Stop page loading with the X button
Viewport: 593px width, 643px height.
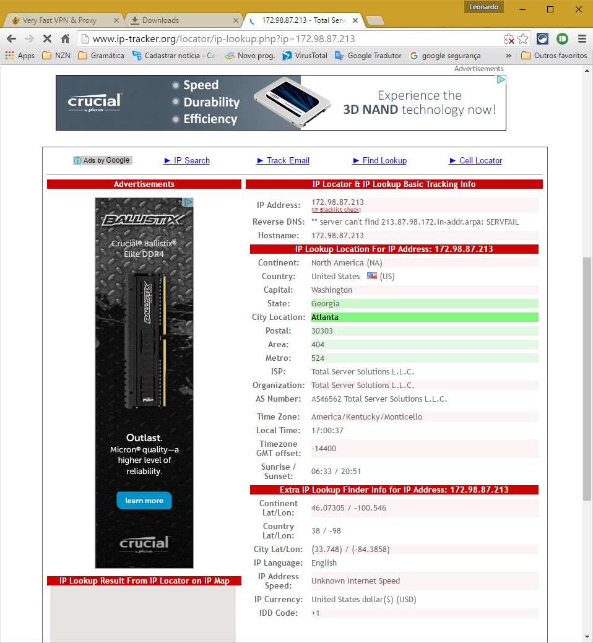pos(47,39)
